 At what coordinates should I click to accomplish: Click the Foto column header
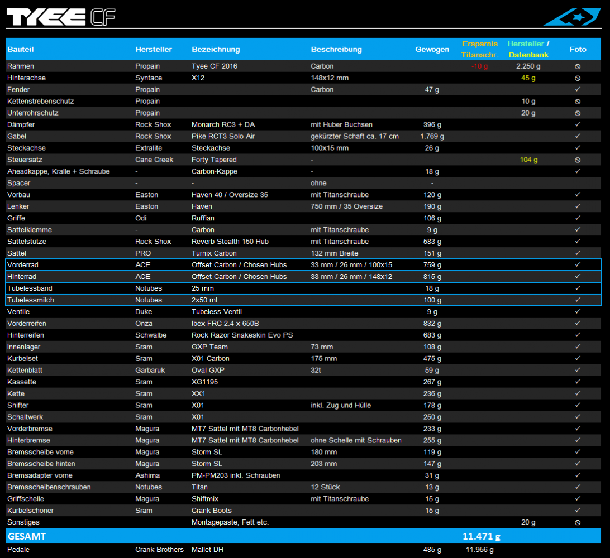(578, 49)
